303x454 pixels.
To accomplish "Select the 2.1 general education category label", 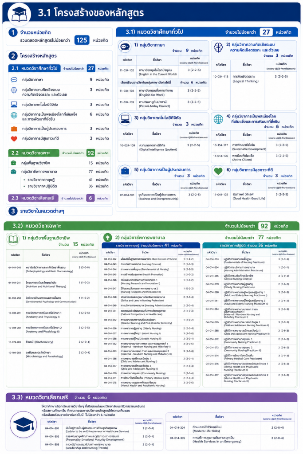I will (35, 68).
